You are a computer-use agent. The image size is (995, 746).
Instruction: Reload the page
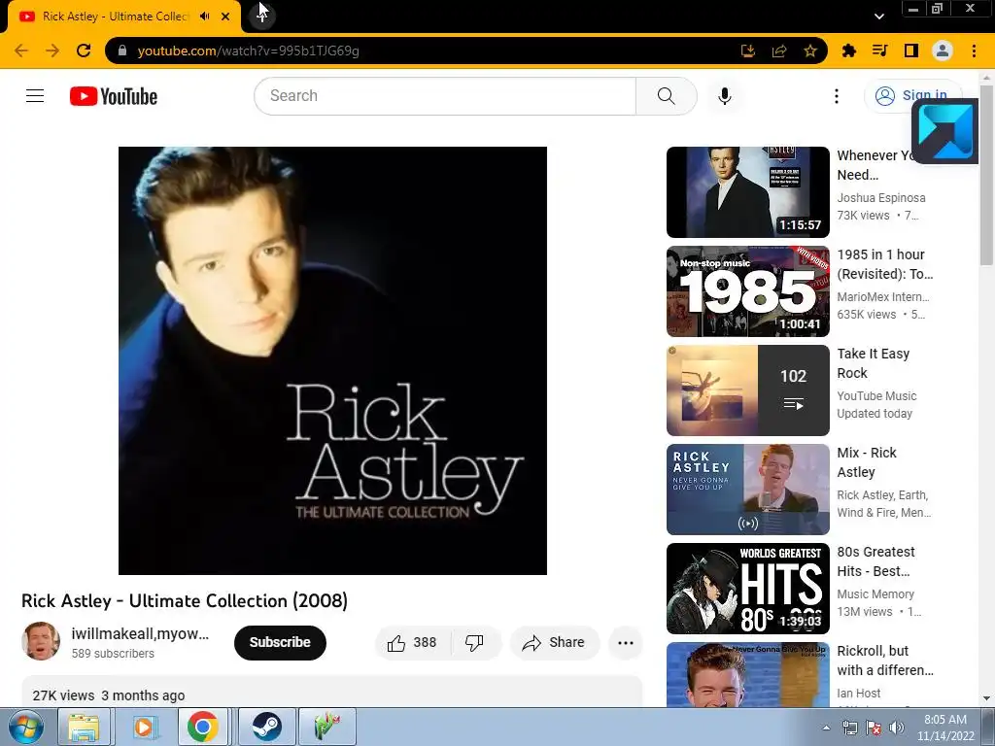84,51
